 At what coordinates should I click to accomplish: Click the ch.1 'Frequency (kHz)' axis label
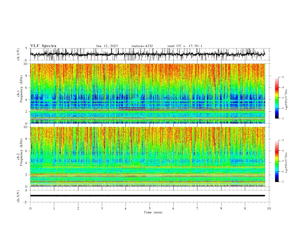[x=21, y=89]
